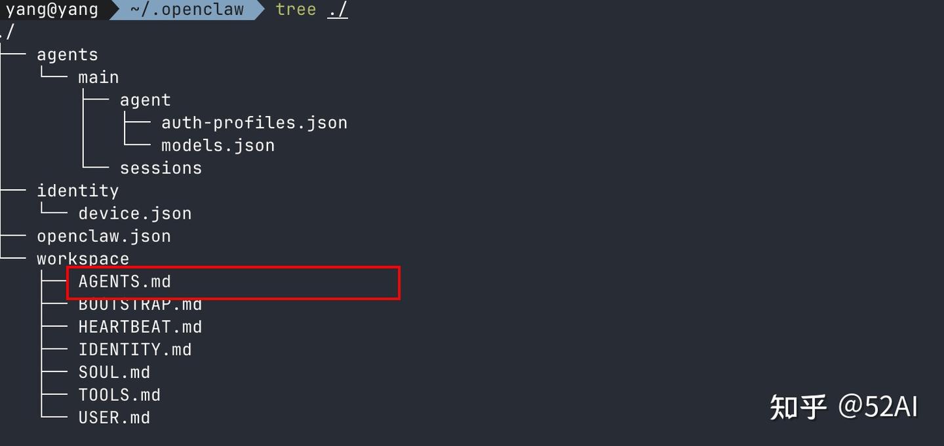
Task: Click openclaw.json in the listing
Action: pyautogui.click(x=104, y=236)
